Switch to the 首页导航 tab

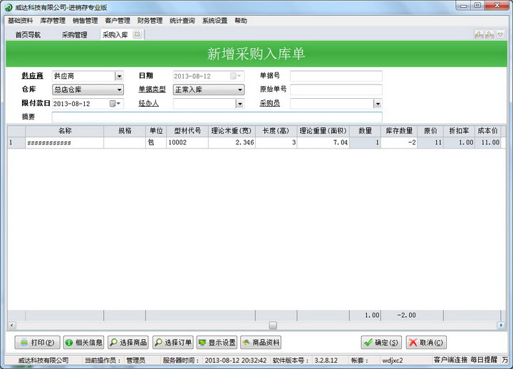click(x=28, y=35)
